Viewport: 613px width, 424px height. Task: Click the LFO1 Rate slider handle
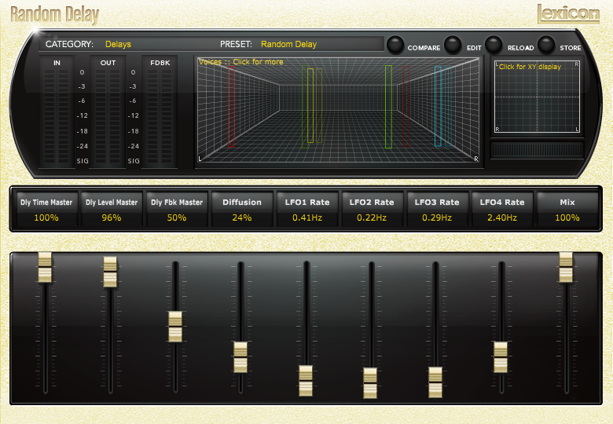coord(306,381)
